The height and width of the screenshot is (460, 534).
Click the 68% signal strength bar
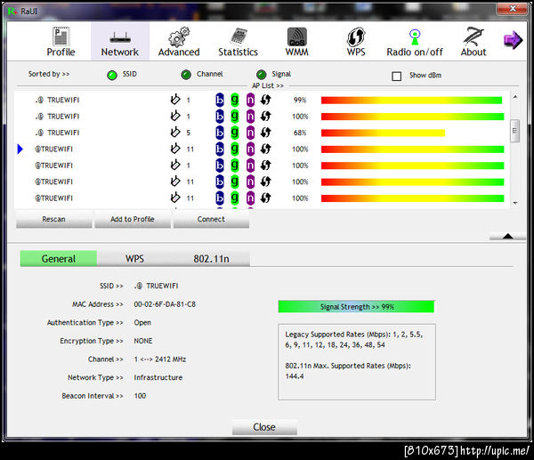(x=383, y=133)
